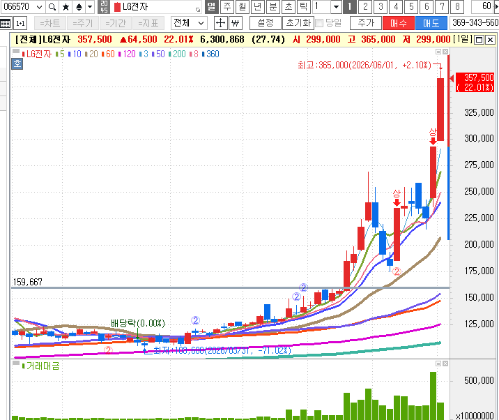The image size is (499, 420).
Task: Click the 초기화 reset button
Action: point(298,23)
